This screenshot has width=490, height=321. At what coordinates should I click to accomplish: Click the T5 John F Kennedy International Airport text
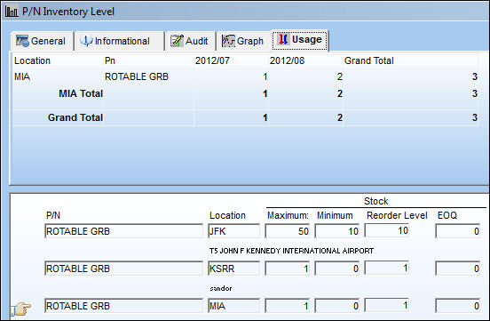click(x=291, y=251)
